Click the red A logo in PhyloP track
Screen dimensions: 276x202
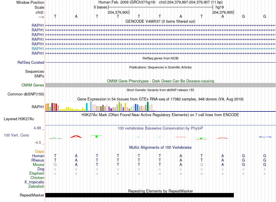click(x=76, y=137)
